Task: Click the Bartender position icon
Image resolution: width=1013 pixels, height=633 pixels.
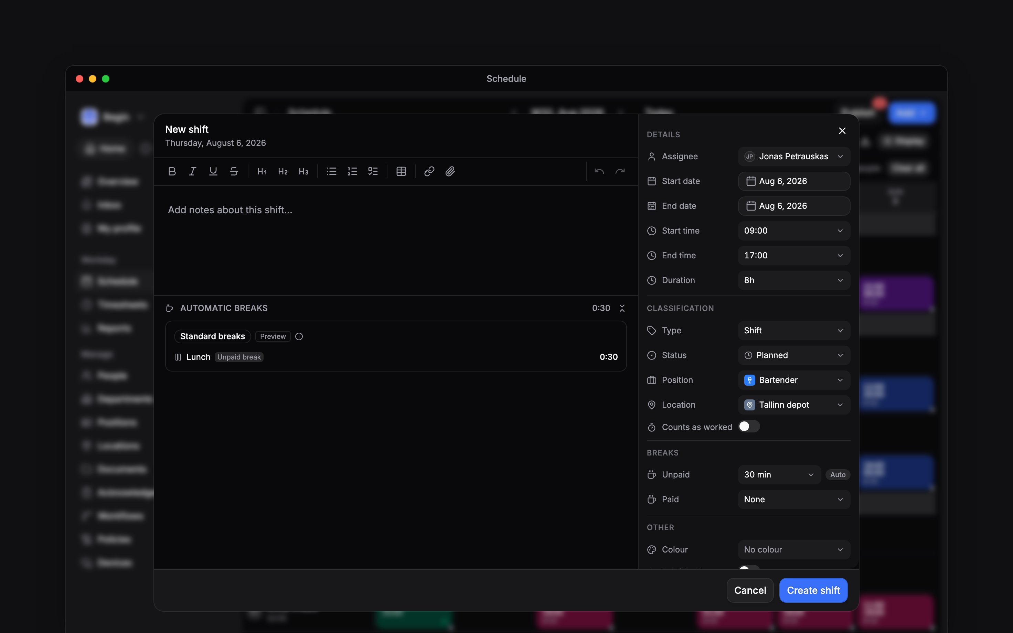Action: [x=749, y=380]
